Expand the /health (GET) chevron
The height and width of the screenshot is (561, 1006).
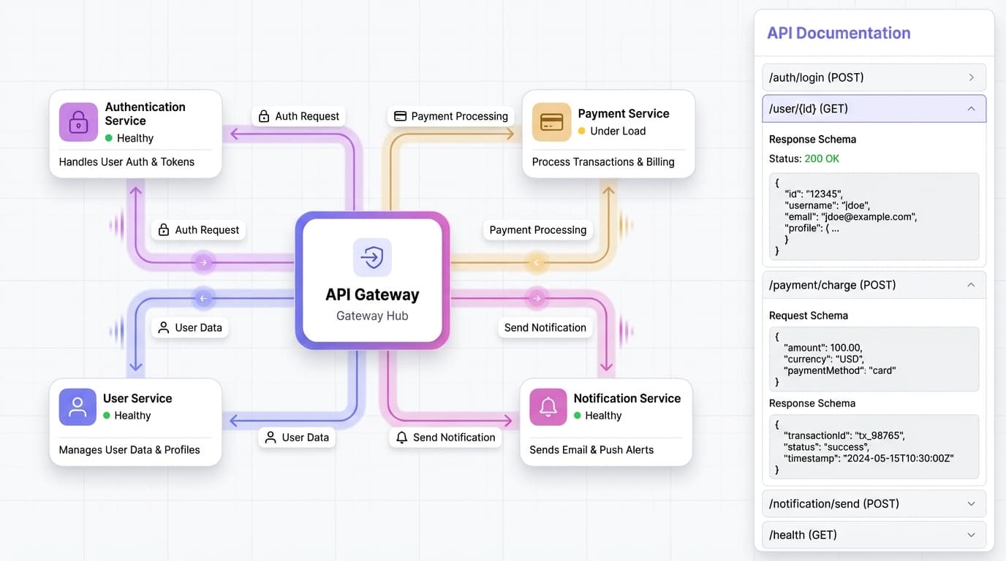(971, 535)
